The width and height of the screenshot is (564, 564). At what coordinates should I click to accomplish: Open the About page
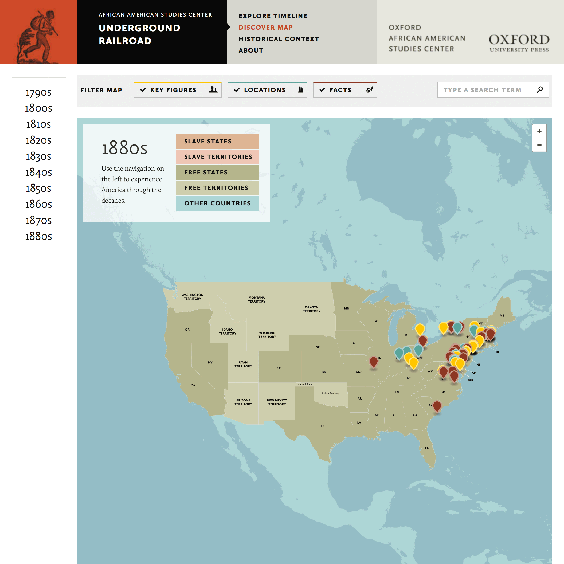(x=251, y=50)
